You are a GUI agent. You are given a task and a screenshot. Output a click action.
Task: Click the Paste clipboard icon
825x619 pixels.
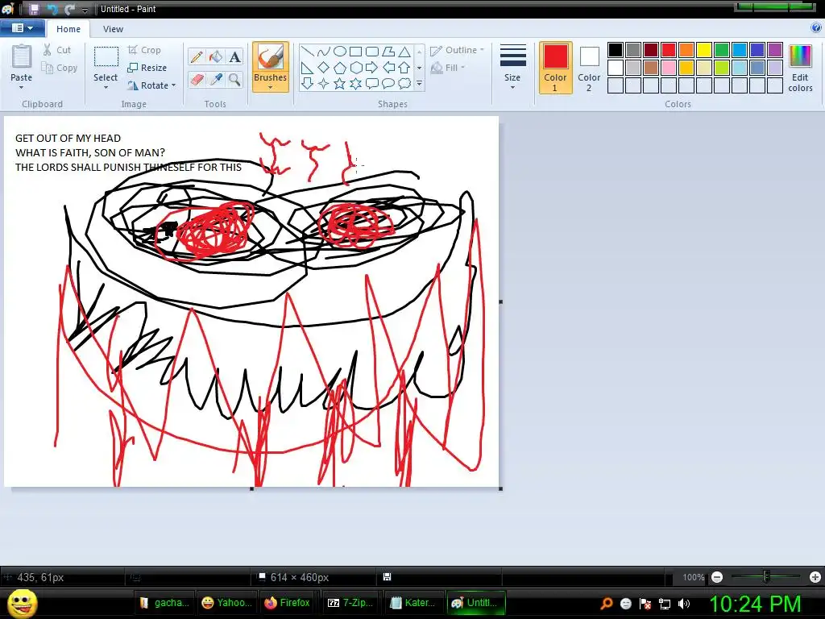(22, 57)
